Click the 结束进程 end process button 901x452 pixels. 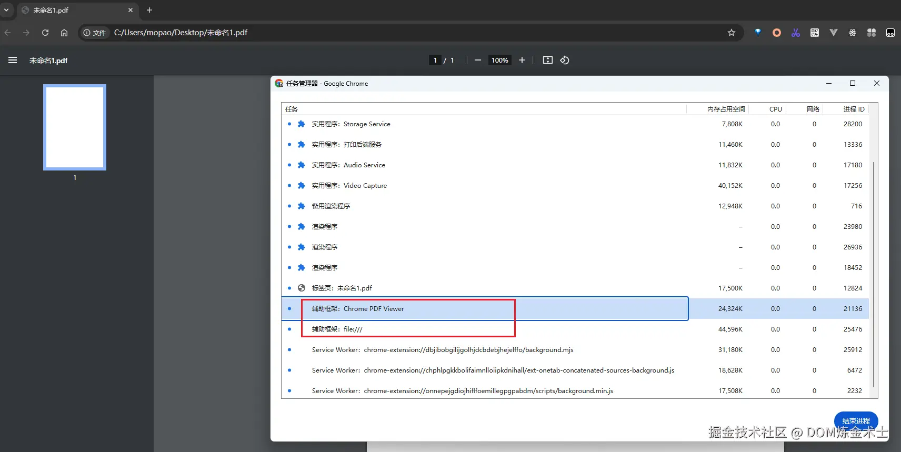coord(856,421)
